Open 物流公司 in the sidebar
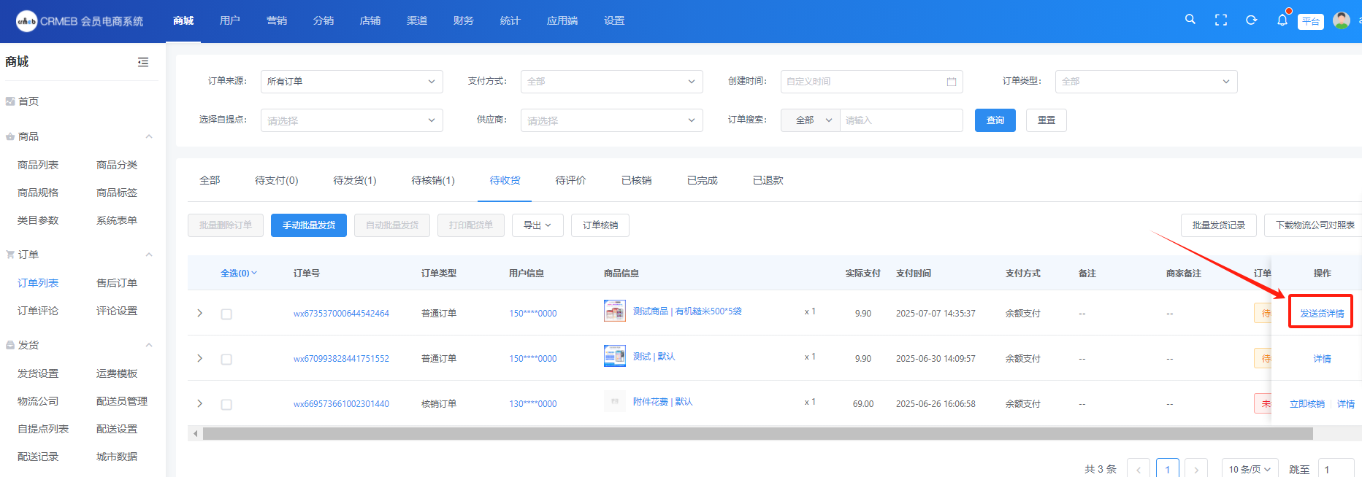1362x477 pixels. [38, 401]
